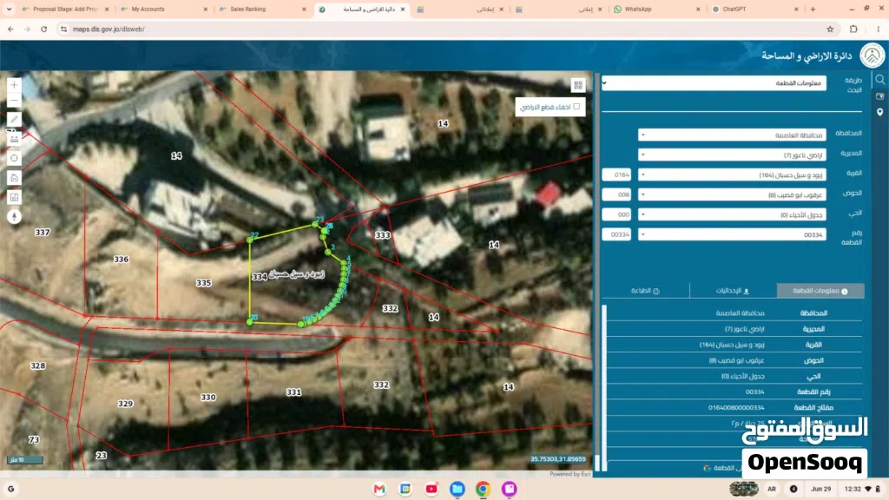This screenshot has height=500, width=889.
Task: Return map to home extent
Action: 14,177
